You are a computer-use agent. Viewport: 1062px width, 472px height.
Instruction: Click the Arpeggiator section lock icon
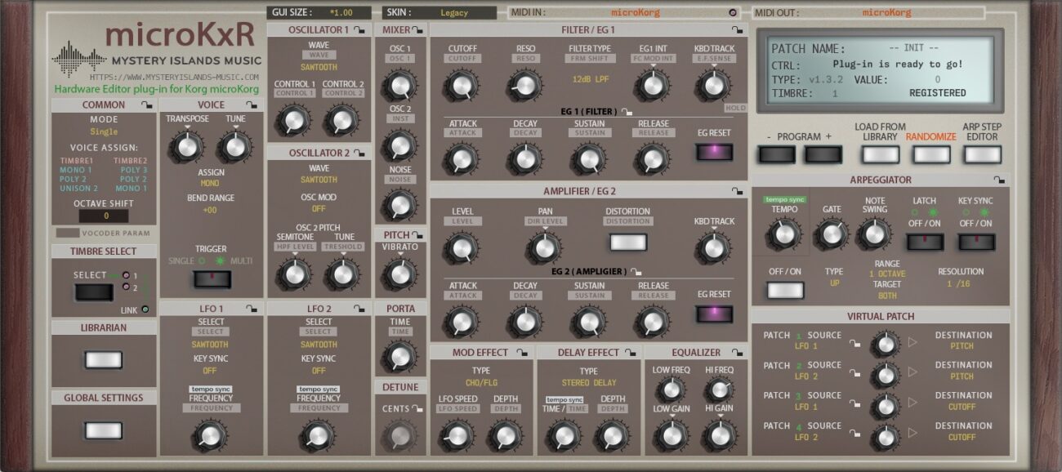pos(999,180)
